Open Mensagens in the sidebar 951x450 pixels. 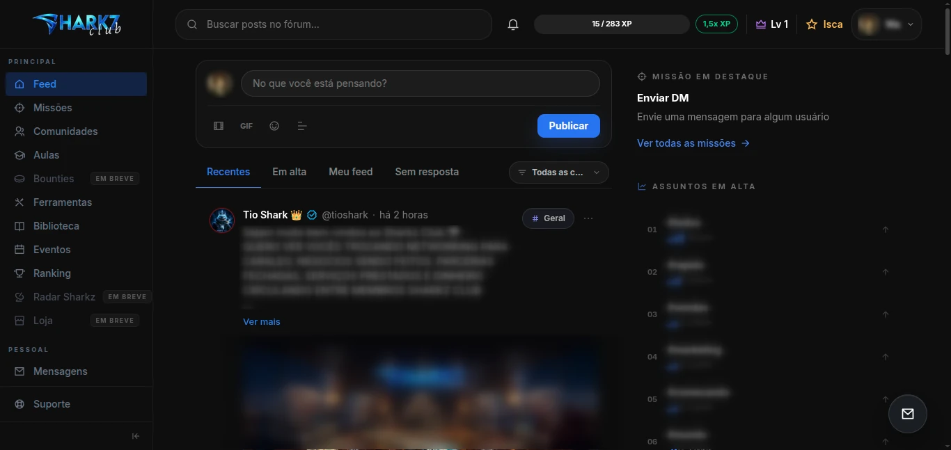(77, 371)
